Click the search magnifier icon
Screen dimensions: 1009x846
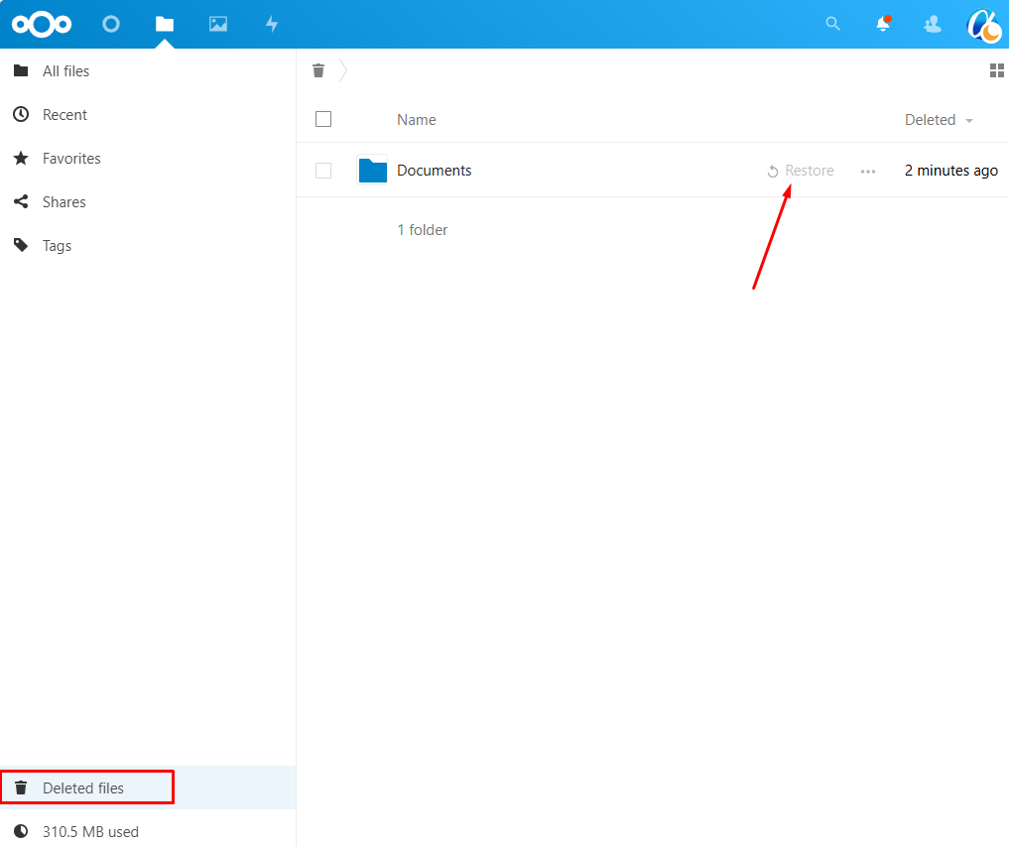pyautogui.click(x=833, y=24)
